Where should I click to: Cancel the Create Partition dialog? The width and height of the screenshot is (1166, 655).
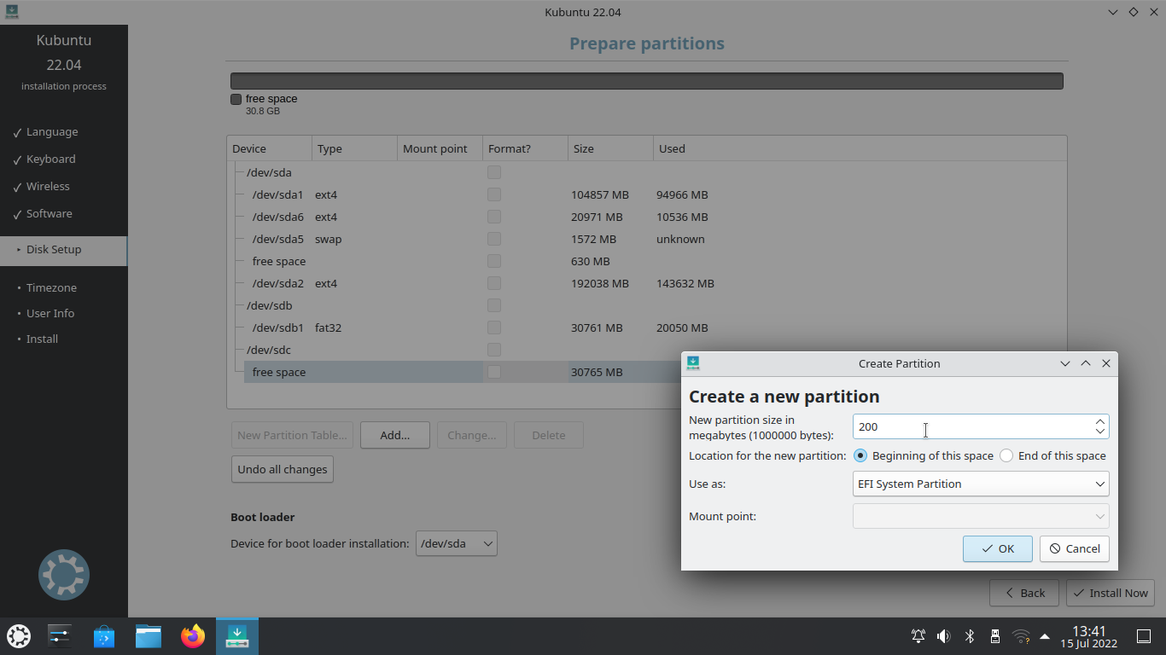coord(1075,548)
